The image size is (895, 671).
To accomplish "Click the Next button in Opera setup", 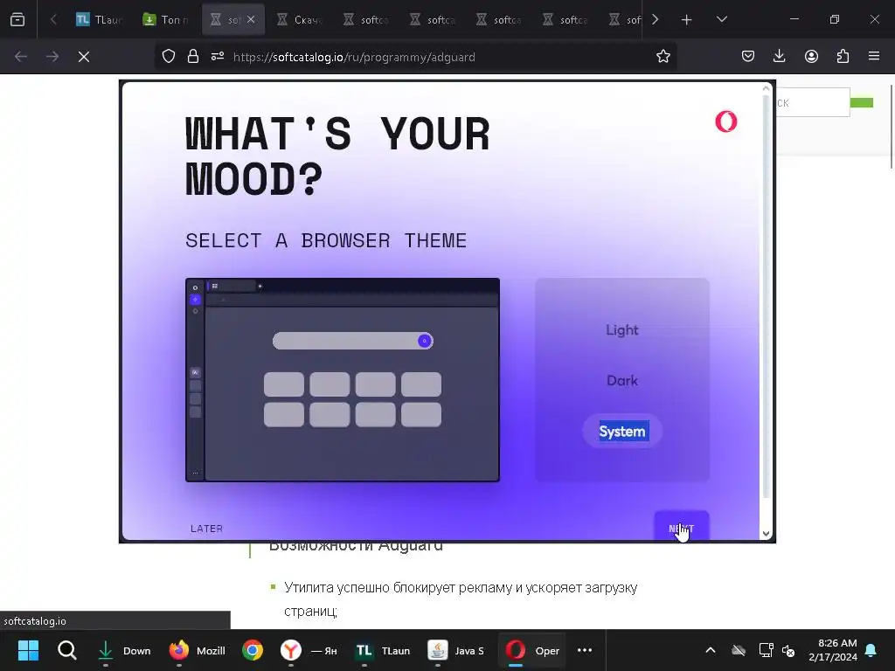I will pyautogui.click(x=682, y=526).
